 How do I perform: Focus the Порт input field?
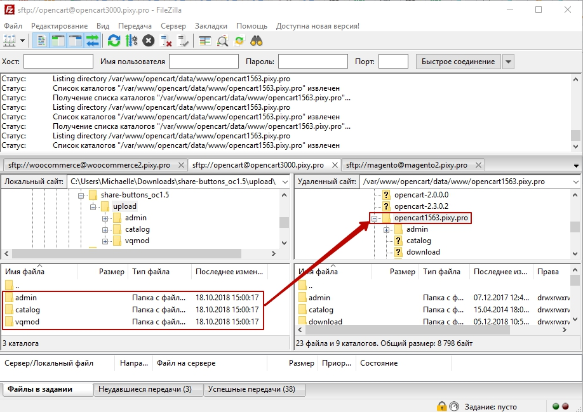393,62
